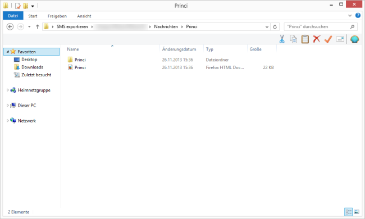Go forward with the forward arrow

(20, 27)
